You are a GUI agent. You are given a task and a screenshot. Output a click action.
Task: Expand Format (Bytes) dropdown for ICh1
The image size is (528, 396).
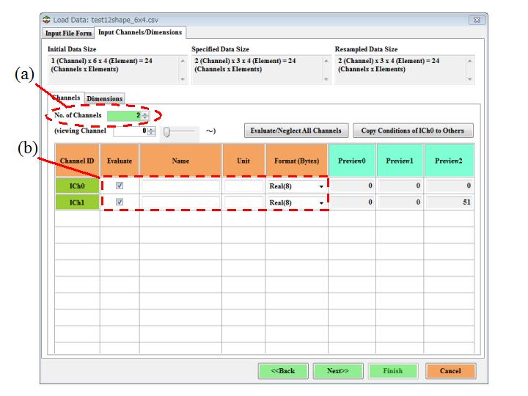pyautogui.click(x=320, y=203)
